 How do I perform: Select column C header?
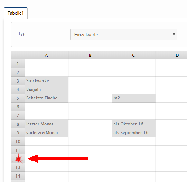[134, 55]
